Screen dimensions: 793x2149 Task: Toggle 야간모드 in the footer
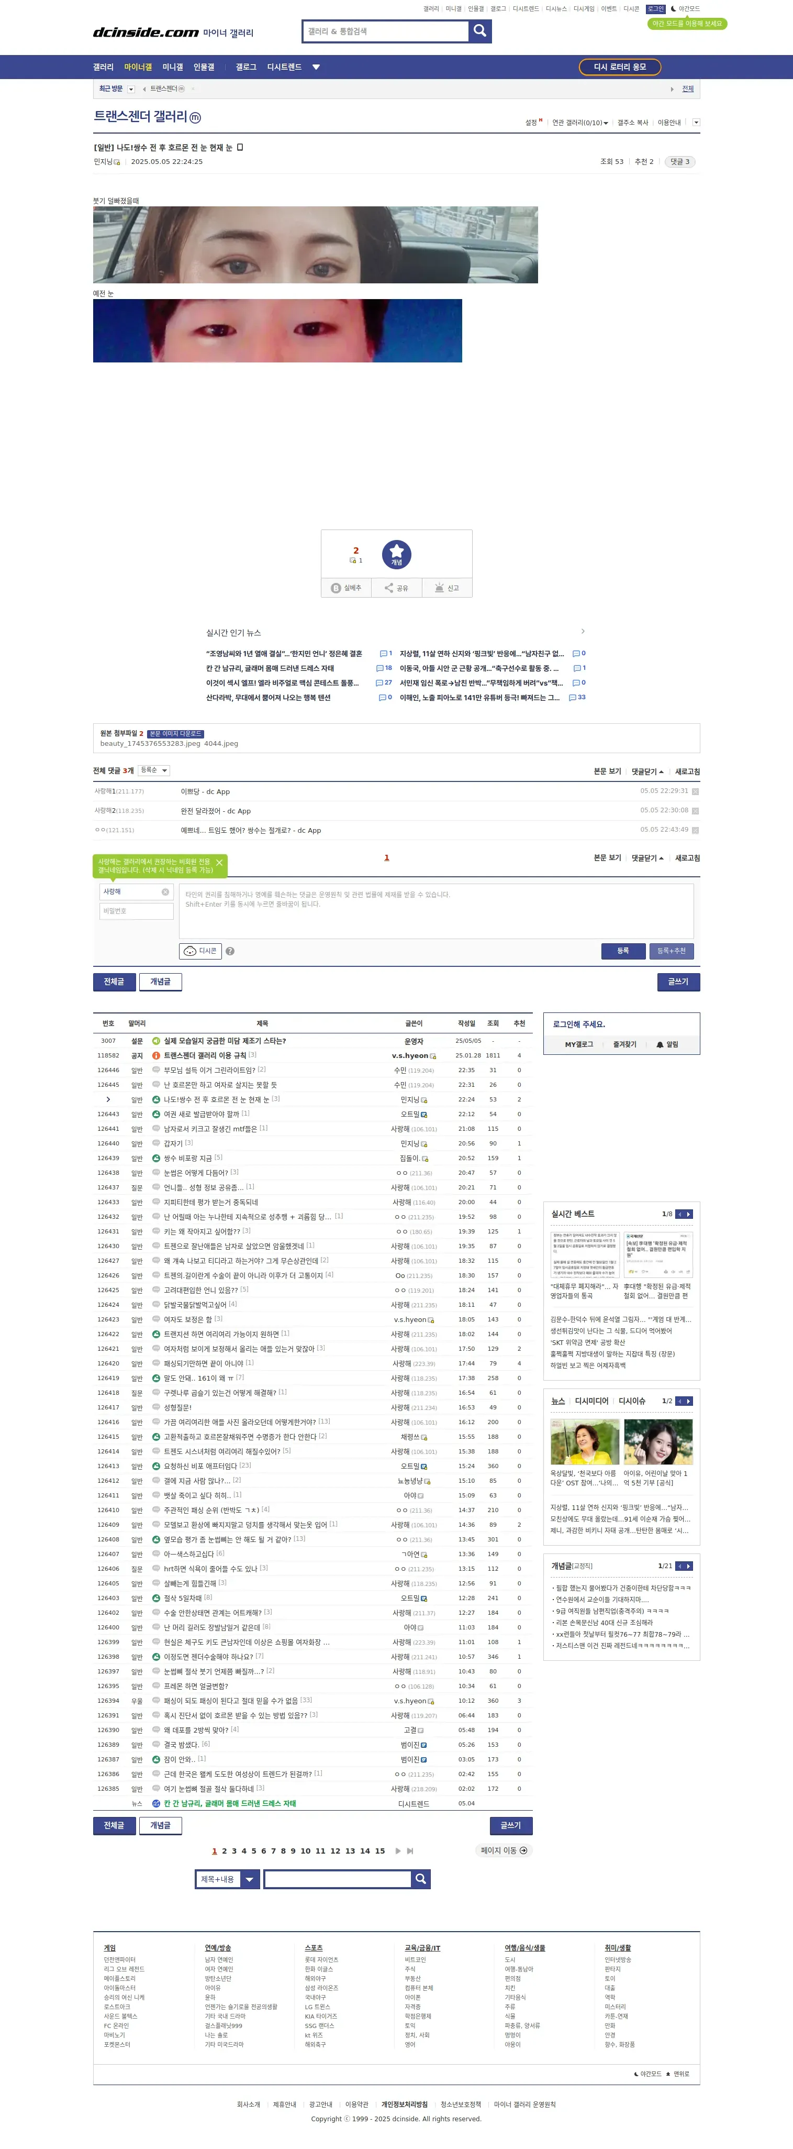[648, 2073]
